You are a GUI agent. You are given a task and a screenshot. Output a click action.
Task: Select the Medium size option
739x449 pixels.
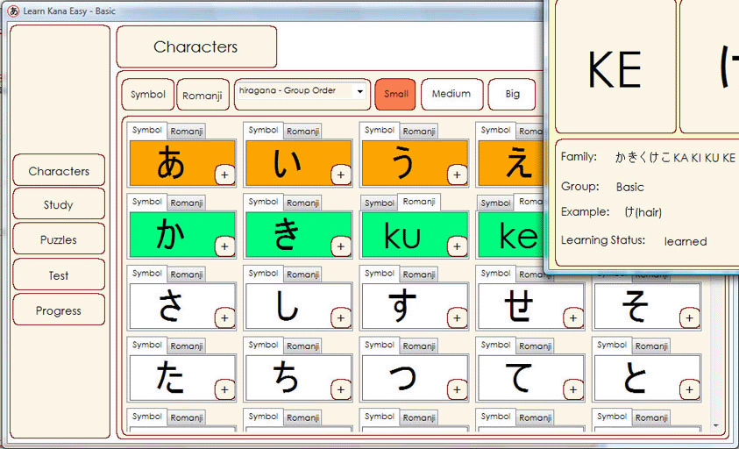pyautogui.click(x=451, y=95)
